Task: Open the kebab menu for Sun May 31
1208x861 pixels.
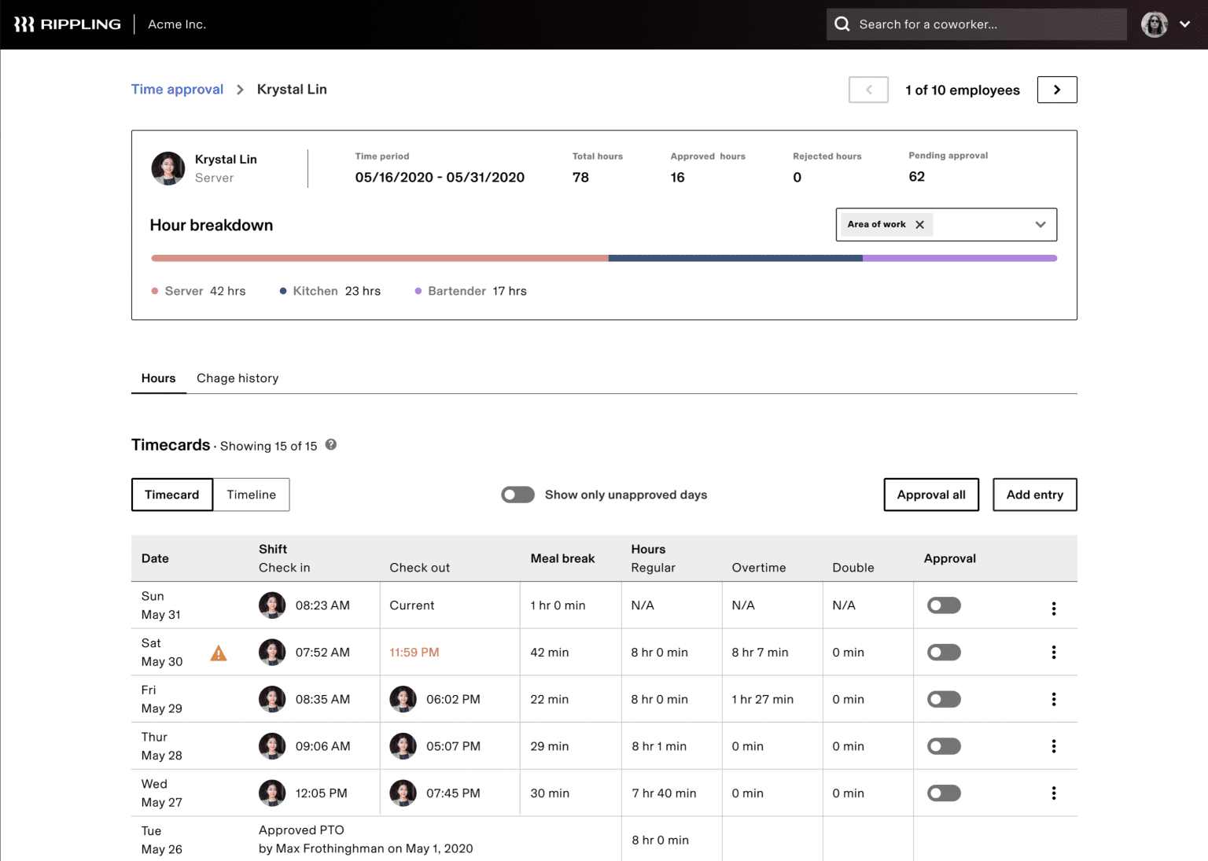Action: tap(1054, 605)
